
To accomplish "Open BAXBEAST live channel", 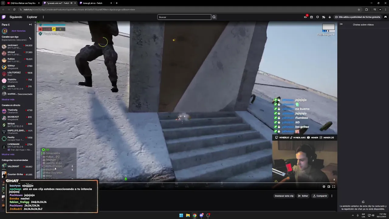I will pyautogui.click(x=17, y=118).
